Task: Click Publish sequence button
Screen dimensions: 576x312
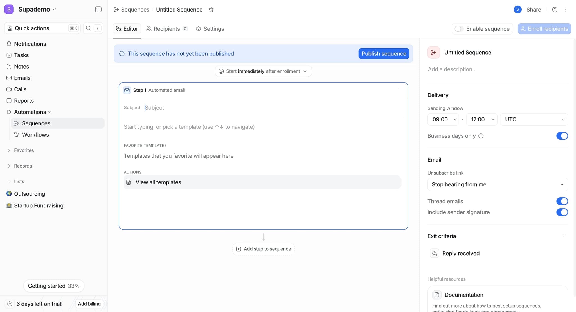Action: pyautogui.click(x=384, y=54)
